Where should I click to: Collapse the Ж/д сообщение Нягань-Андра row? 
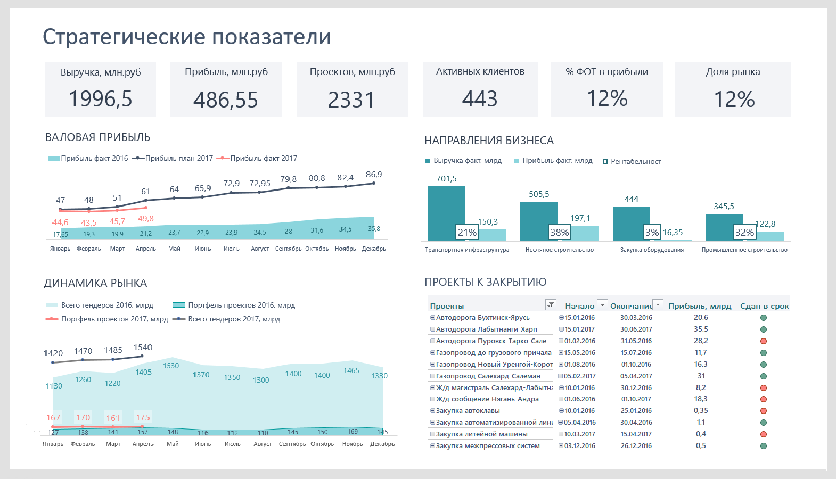(x=432, y=399)
